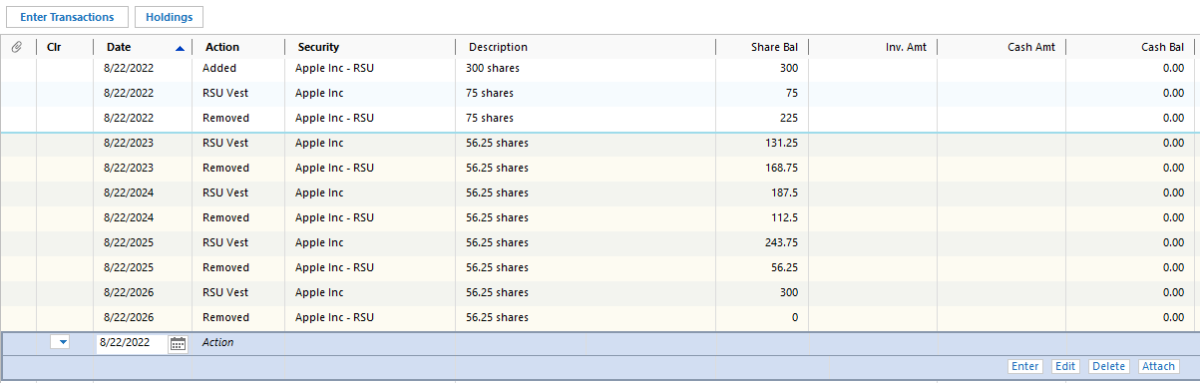The image size is (1200, 383).
Task: Click the Edit button in entry row
Action: pos(1065,366)
